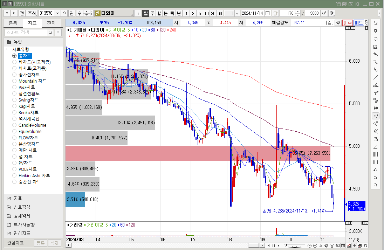Click the 매수 buy button
384x250 pixels.
(x=347, y=23)
